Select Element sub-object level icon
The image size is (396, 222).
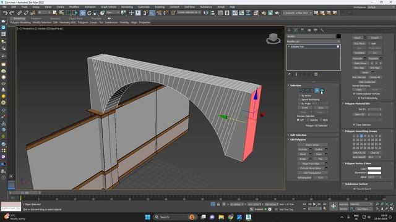(322, 91)
